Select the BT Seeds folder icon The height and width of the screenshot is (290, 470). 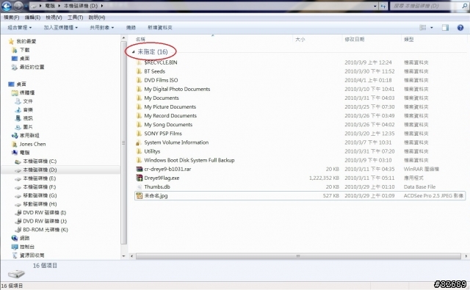tap(139, 71)
